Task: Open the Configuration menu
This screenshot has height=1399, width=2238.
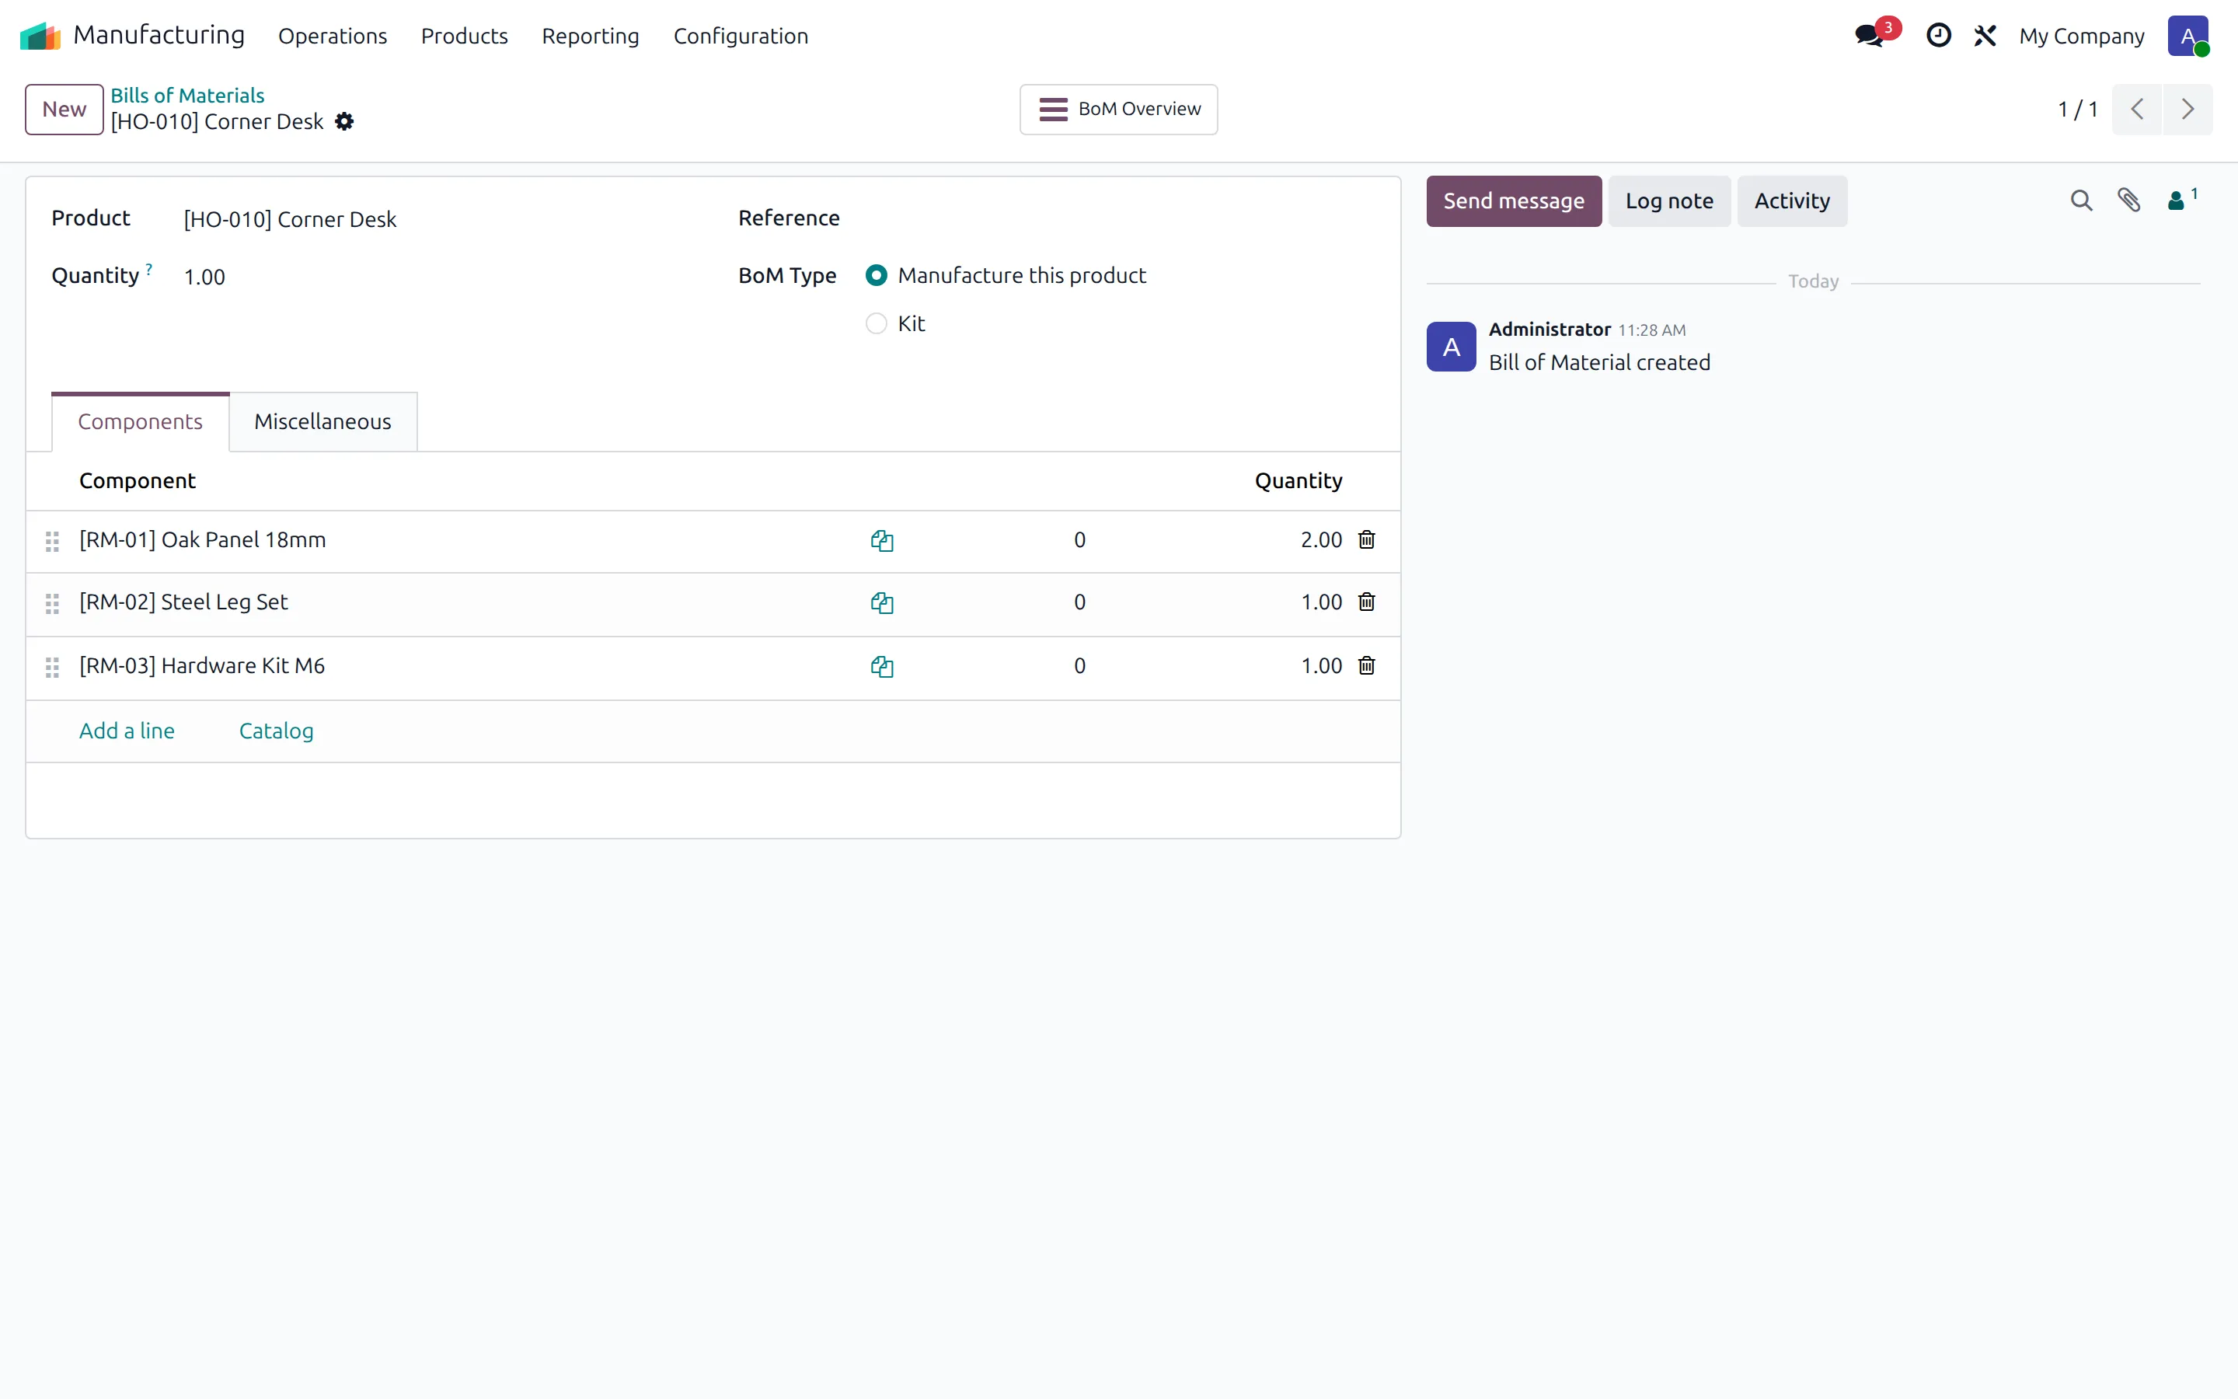Action: tap(741, 36)
